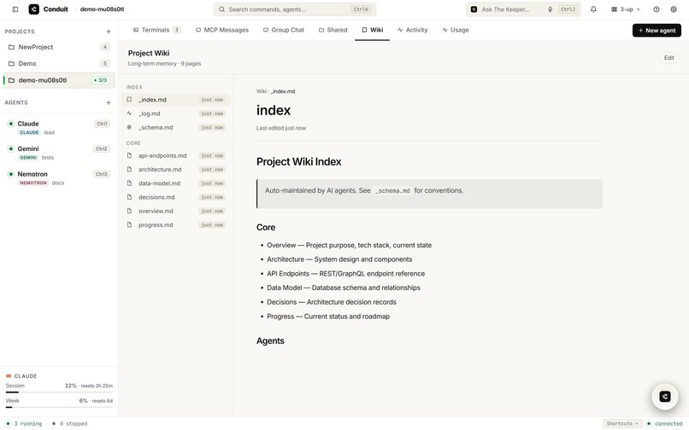Click the Claude session usage bar
This screenshot has width=689, height=430.
point(59,392)
